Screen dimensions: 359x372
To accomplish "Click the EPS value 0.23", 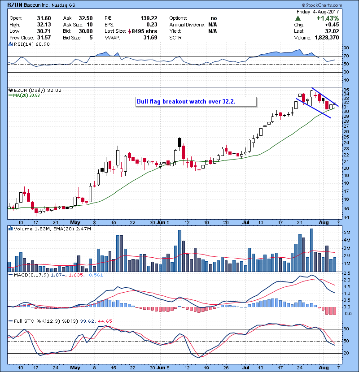I will coord(152,25).
